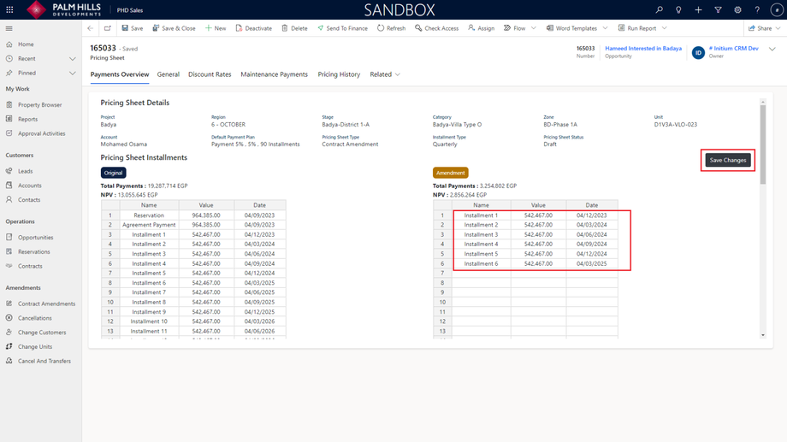Click the section vertical scrollbar thumb

tap(763, 145)
